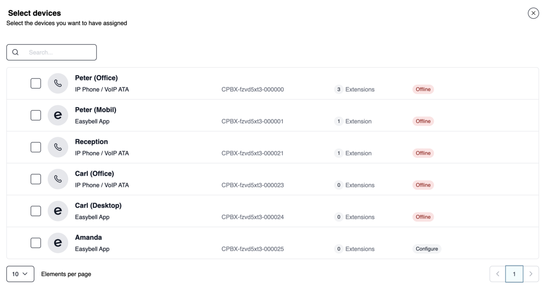Click the phone icon for Peter (Office)

[58, 83]
